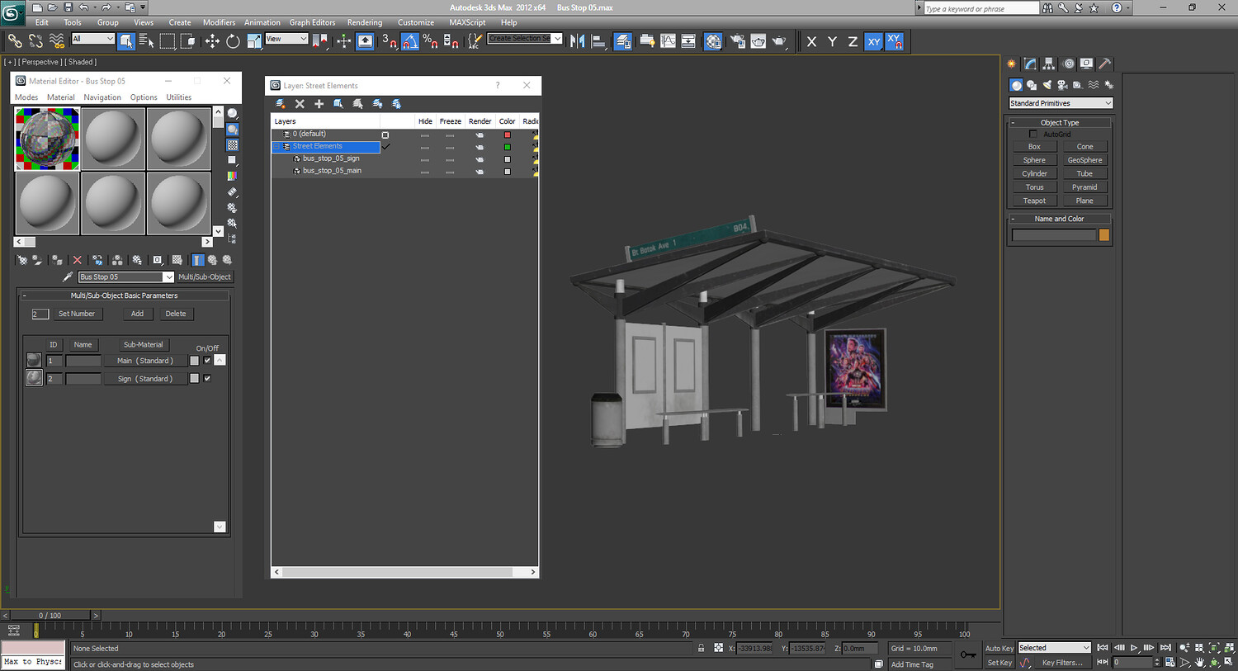
Task: Constrain to the X axis
Action: point(811,41)
